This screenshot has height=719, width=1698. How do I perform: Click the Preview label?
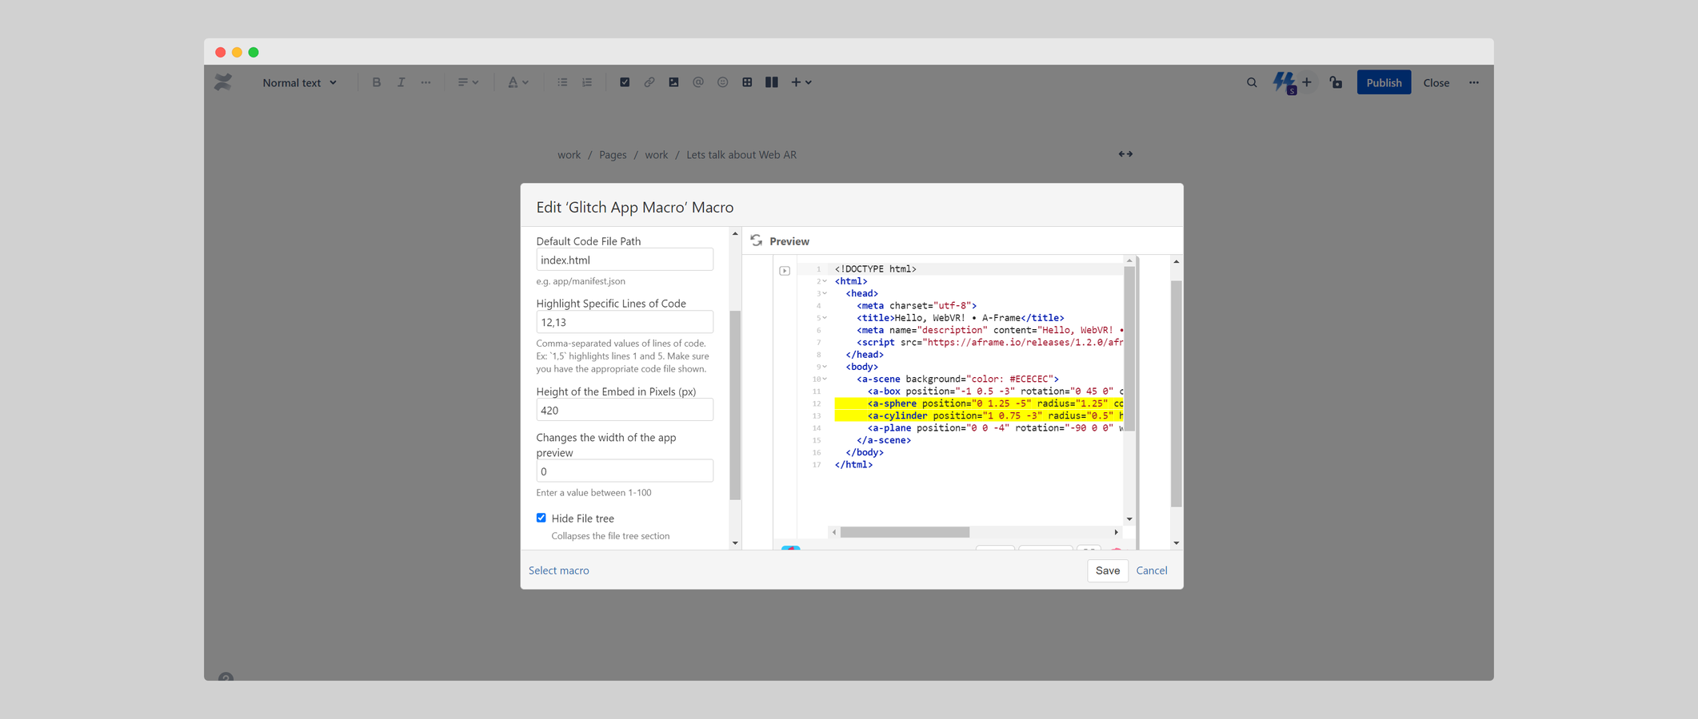(x=789, y=241)
